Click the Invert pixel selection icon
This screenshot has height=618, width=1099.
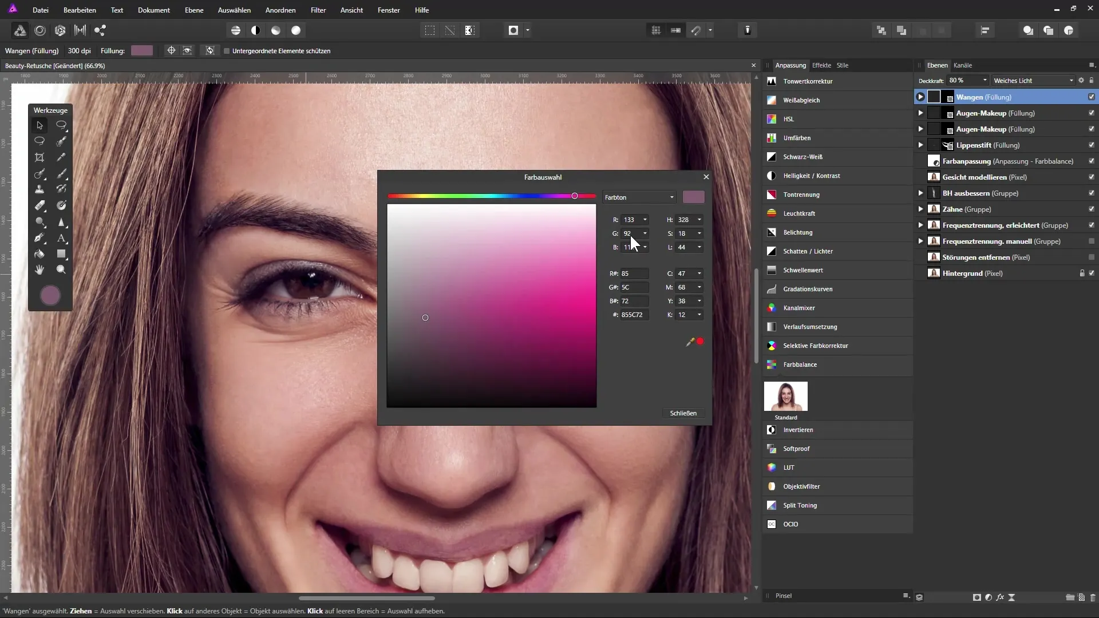470,30
